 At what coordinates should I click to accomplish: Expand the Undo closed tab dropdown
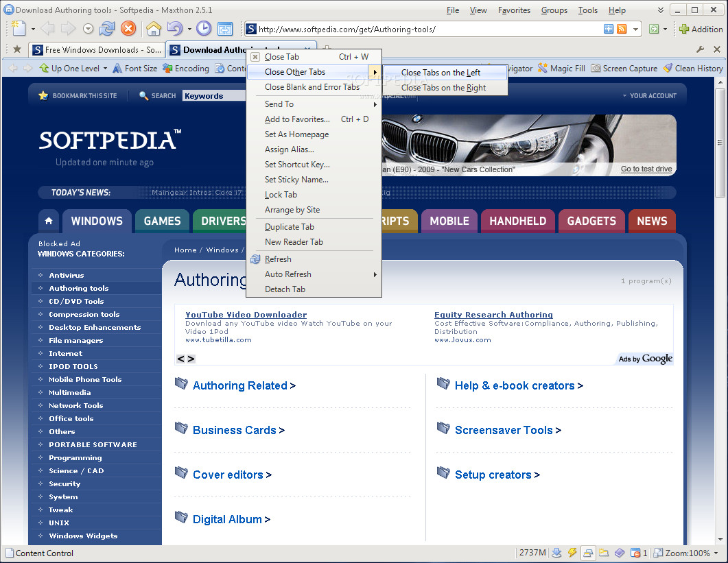189,29
